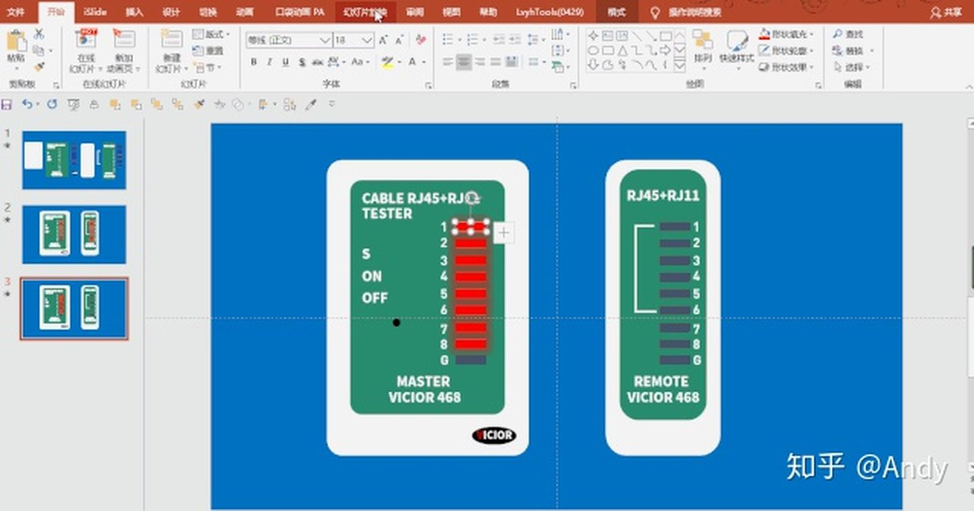Click the layout plus button beside selected shape
Viewport: 974px width, 511px height.
coord(503,234)
